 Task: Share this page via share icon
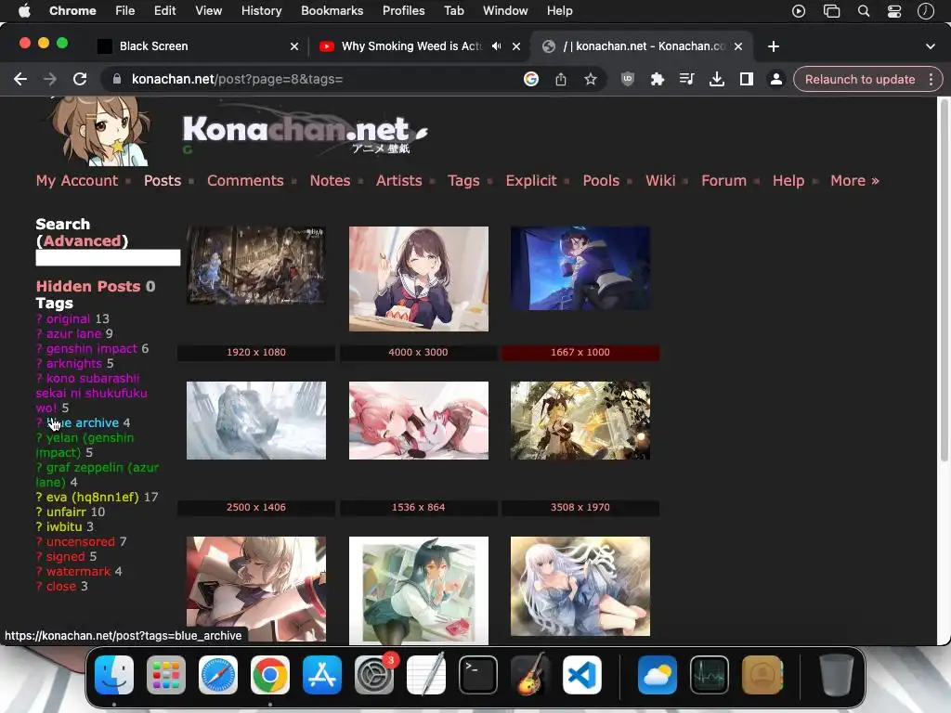coord(560,80)
